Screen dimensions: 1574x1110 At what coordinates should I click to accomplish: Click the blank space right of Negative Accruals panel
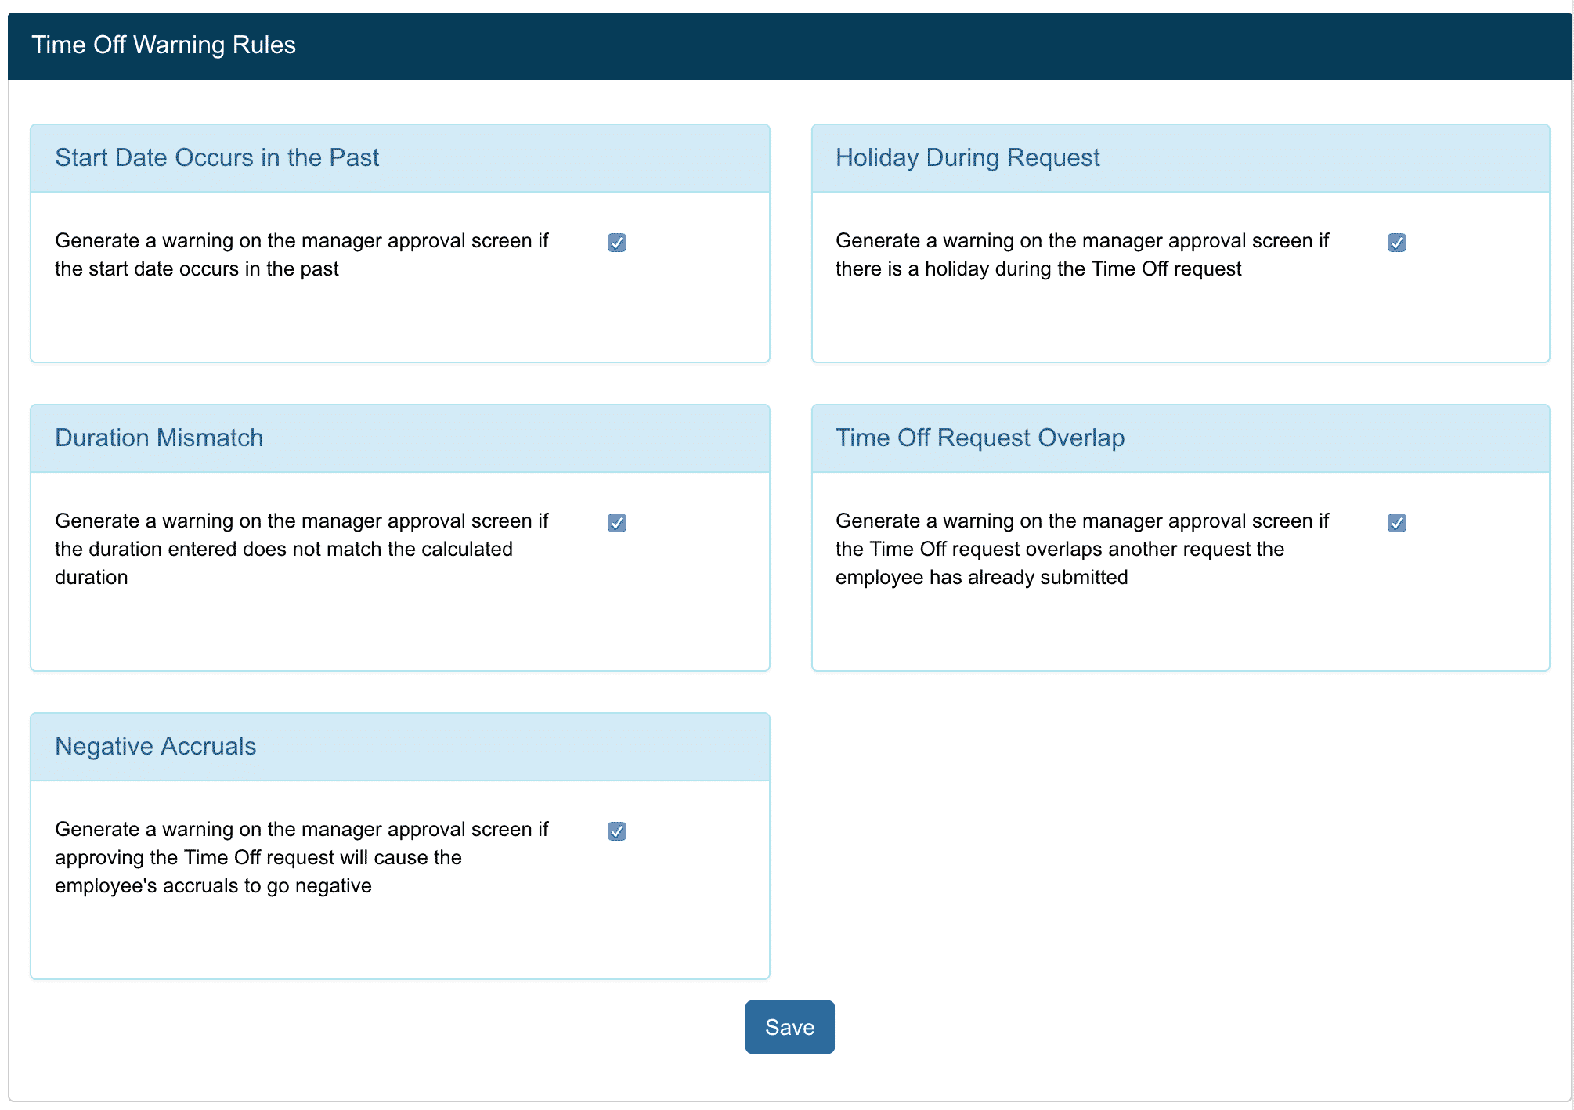click(x=1175, y=845)
